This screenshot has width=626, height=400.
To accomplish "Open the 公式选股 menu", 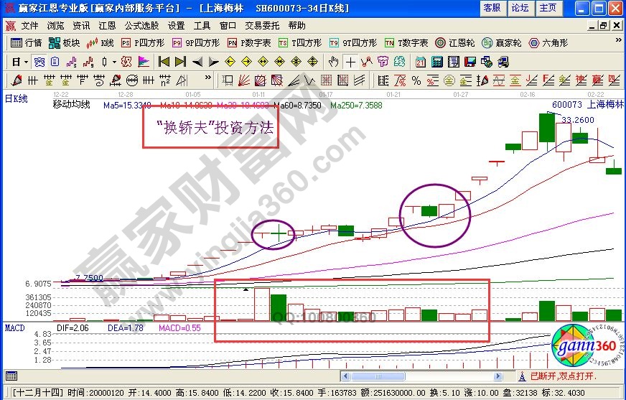I will click(142, 25).
